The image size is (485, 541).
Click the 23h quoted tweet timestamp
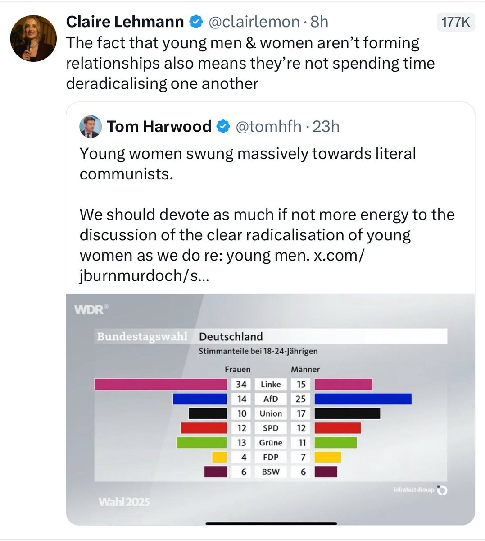coord(326,127)
